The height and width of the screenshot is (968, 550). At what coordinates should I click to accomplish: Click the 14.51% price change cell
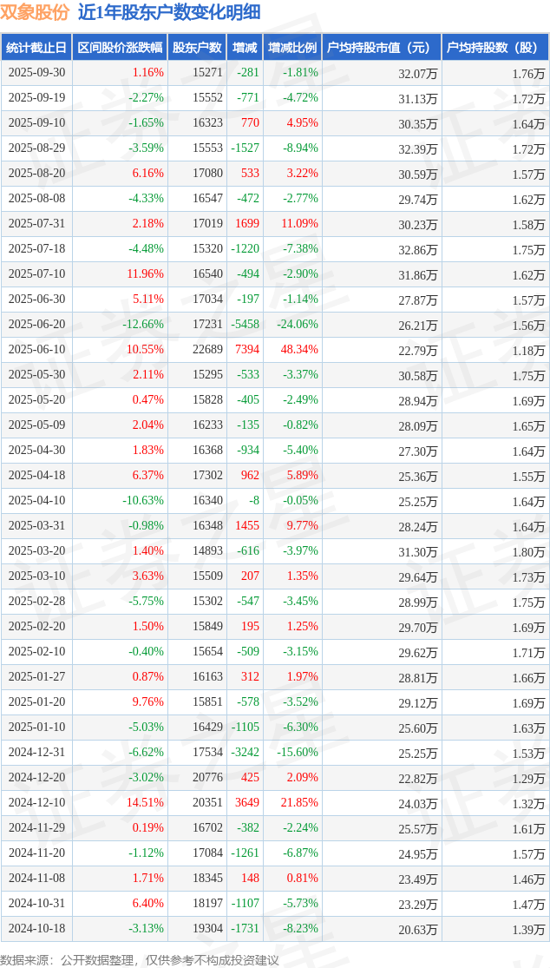coord(145,803)
